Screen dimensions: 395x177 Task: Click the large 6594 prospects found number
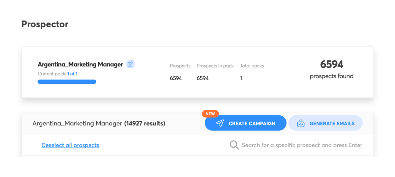[332, 64]
